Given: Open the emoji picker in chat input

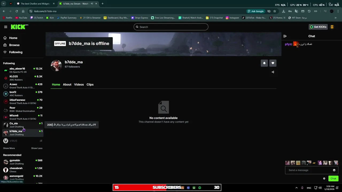Looking at the screenshot, I should 334,170.
